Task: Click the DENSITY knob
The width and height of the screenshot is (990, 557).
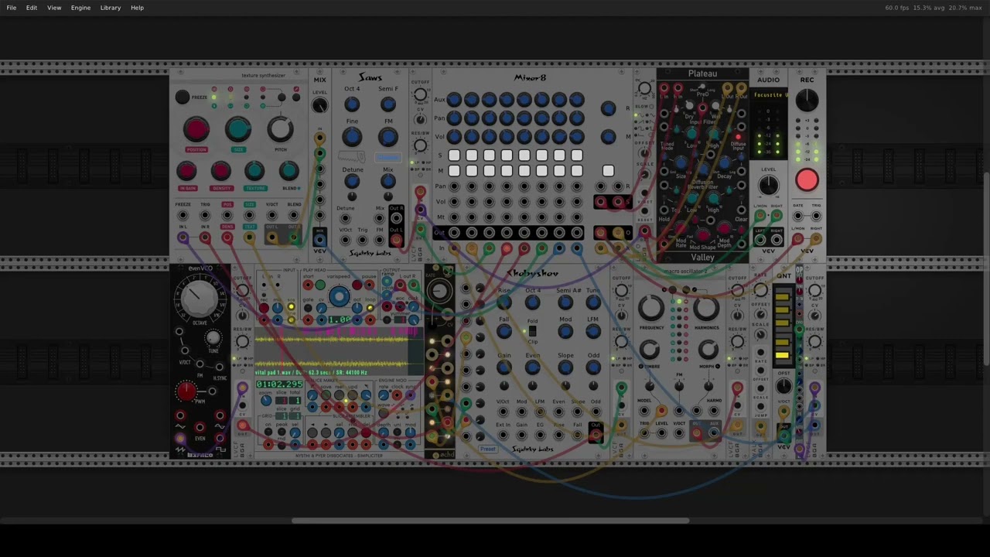Action: pyautogui.click(x=220, y=171)
